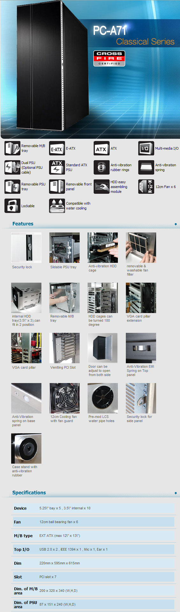Click the PCI slot x 7 value
This screenshot has width=180, height=612.
click(48, 577)
